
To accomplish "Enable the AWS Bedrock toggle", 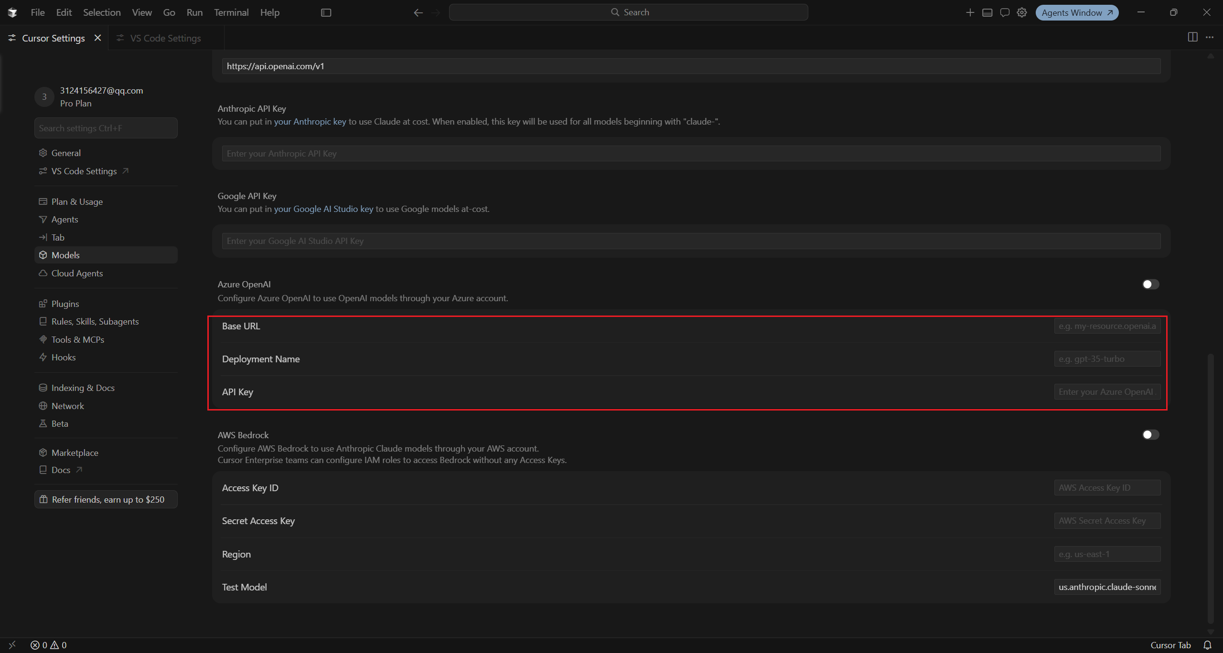I will [1150, 435].
